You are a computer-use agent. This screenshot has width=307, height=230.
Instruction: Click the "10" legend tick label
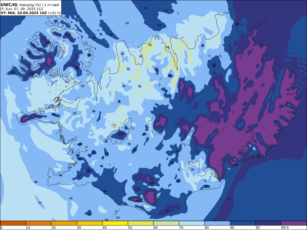(28, 228)
